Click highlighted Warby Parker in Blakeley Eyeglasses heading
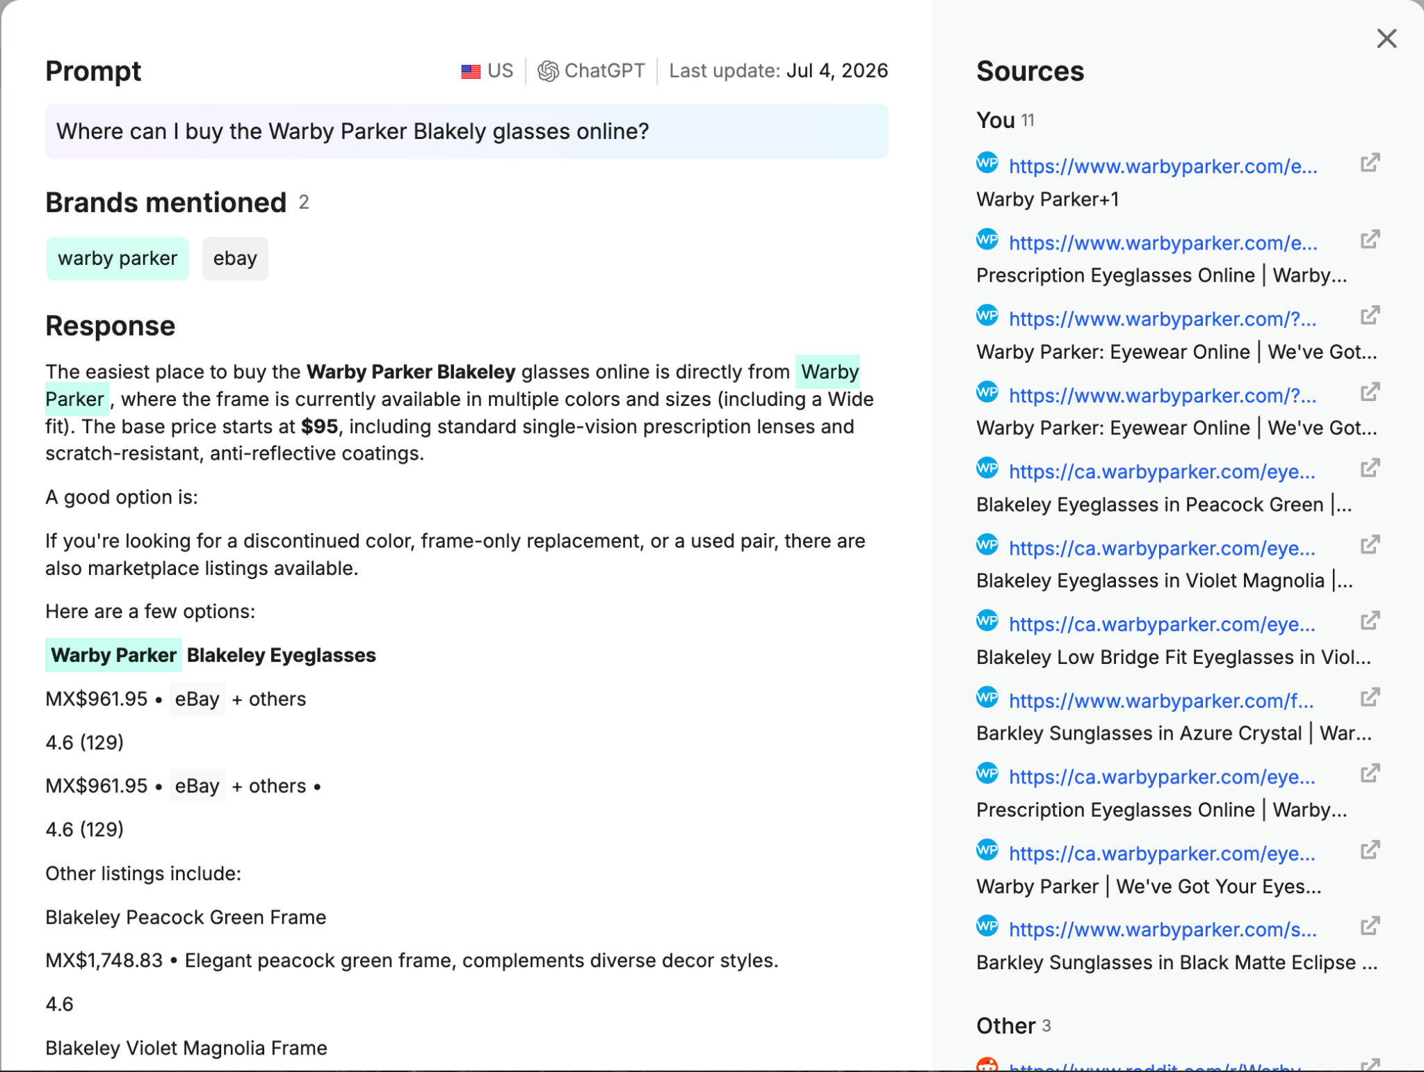The height and width of the screenshot is (1072, 1424). (x=113, y=655)
